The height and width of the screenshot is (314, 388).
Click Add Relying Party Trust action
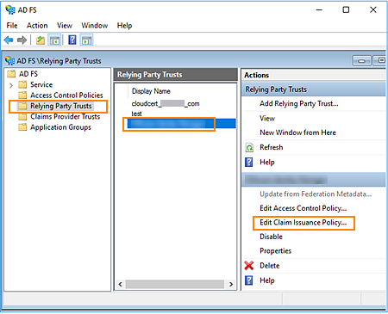(x=299, y=103)
